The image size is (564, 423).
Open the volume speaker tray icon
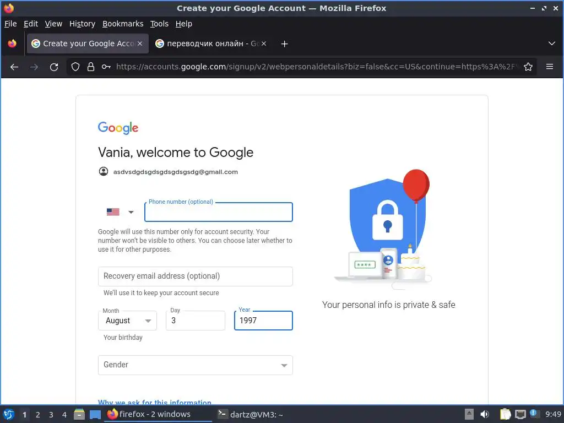[x=485, y=414]
